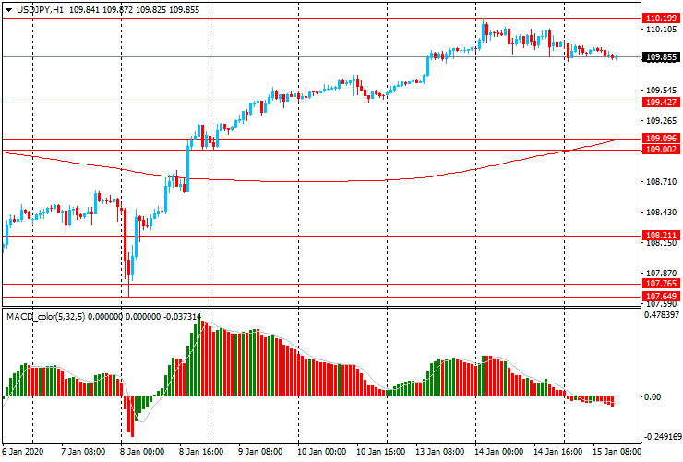683x462 pixels.
Task: Select the 109.096 red level label
Action: 661,139
